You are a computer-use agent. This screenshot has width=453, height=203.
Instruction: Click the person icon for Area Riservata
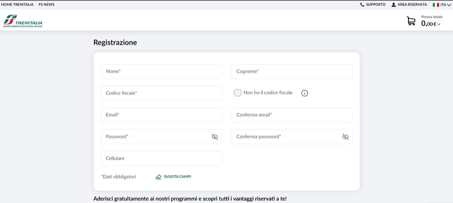(393, 5)
